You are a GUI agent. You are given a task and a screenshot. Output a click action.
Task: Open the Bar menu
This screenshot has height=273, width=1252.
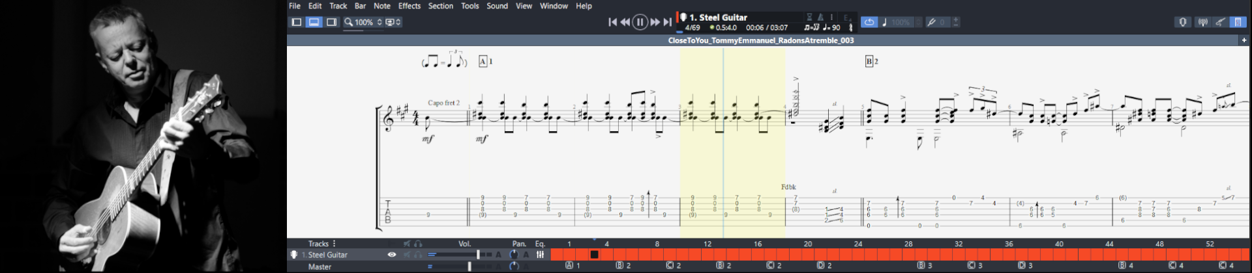coord(360,6)
